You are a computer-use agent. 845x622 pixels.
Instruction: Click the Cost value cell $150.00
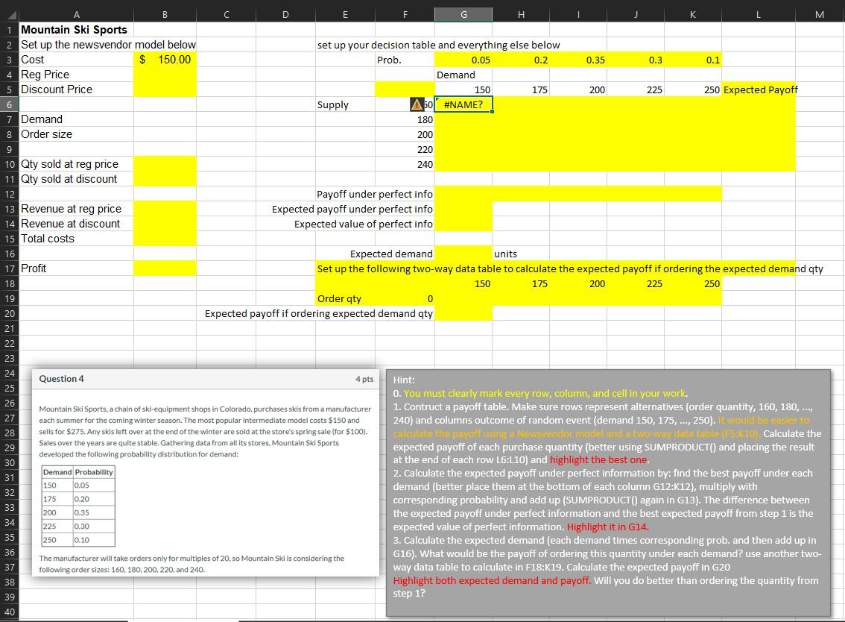tap(165, 60)
